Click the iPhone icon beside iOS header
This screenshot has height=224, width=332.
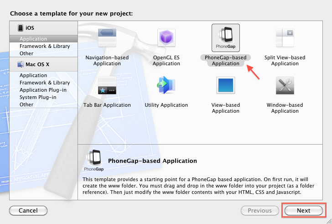(x=21, y=28)
